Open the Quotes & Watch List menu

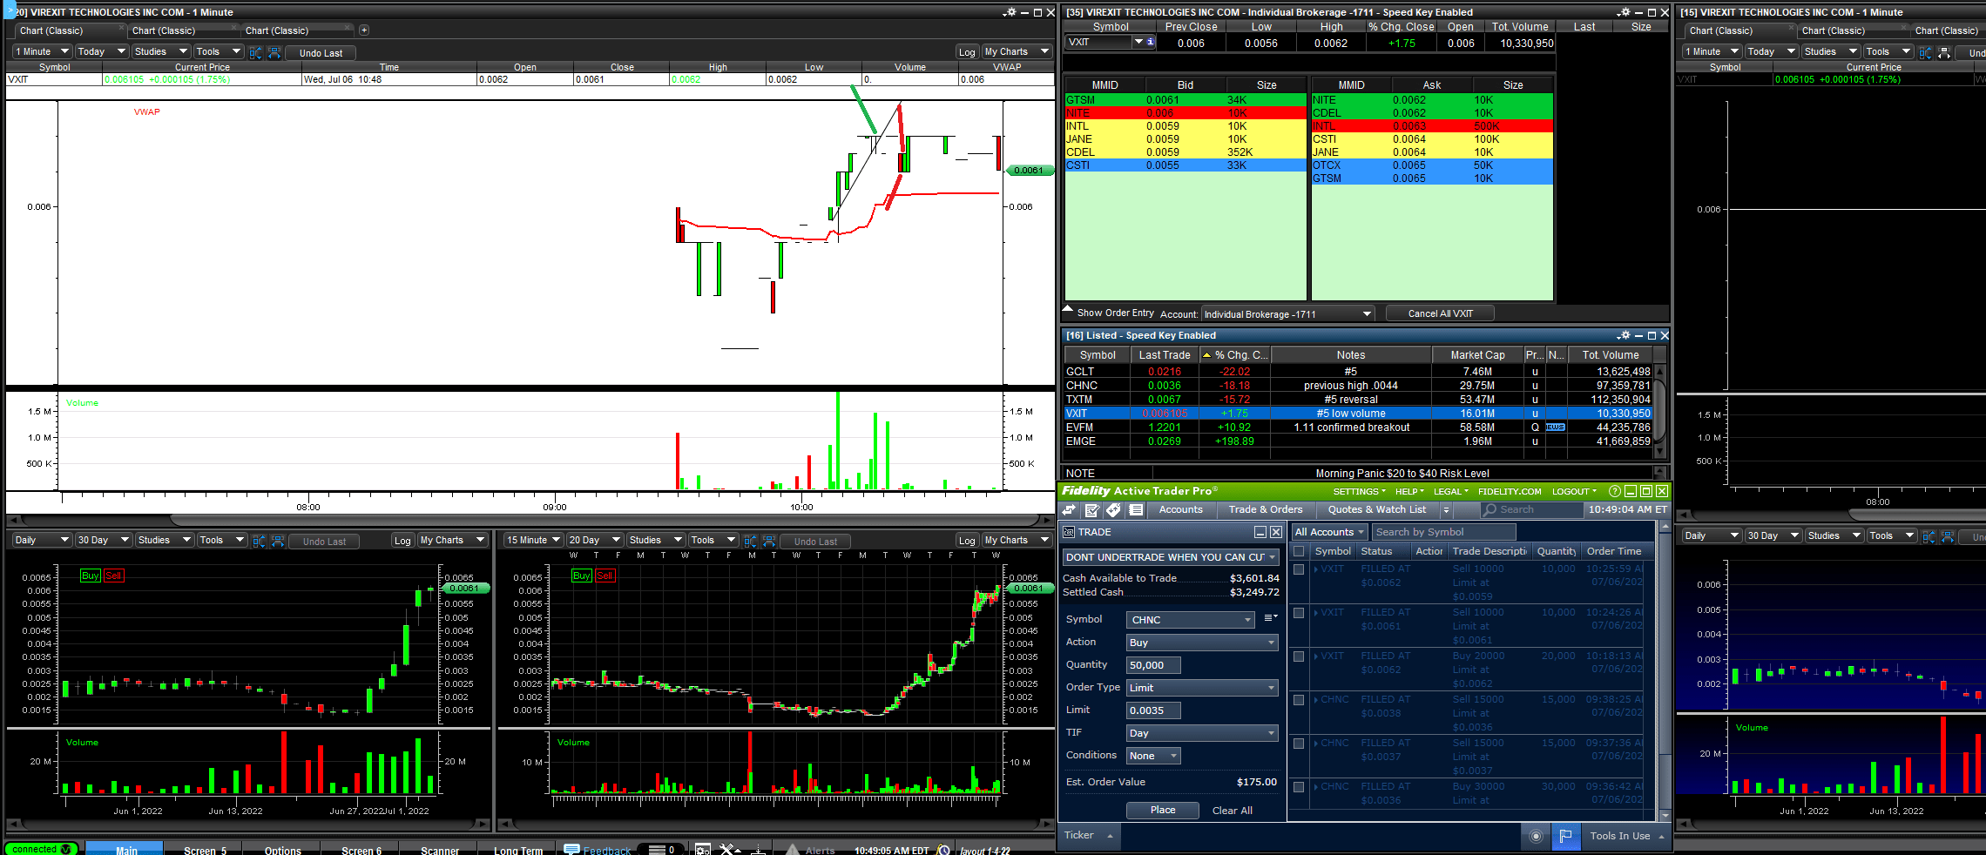tap(1377, 510)
